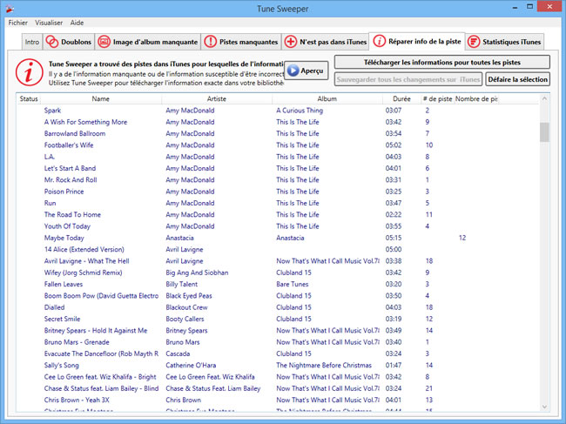Select the track Sally's Song

click(61, 365)
